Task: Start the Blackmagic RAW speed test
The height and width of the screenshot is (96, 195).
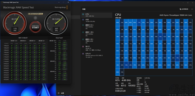Action: (x=35, y=27)
